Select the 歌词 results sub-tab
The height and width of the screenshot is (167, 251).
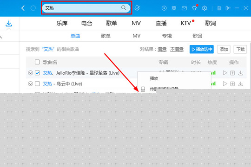click(x=197, y=36)
